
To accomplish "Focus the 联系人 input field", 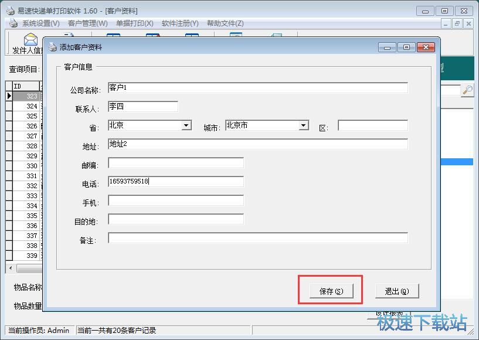I will tap(143, 106).
